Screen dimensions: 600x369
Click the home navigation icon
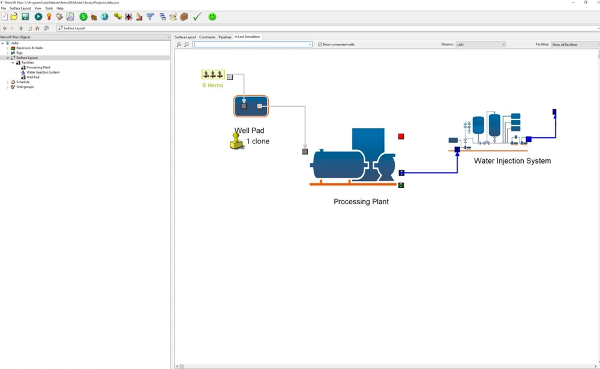click(x=37, y=28)
